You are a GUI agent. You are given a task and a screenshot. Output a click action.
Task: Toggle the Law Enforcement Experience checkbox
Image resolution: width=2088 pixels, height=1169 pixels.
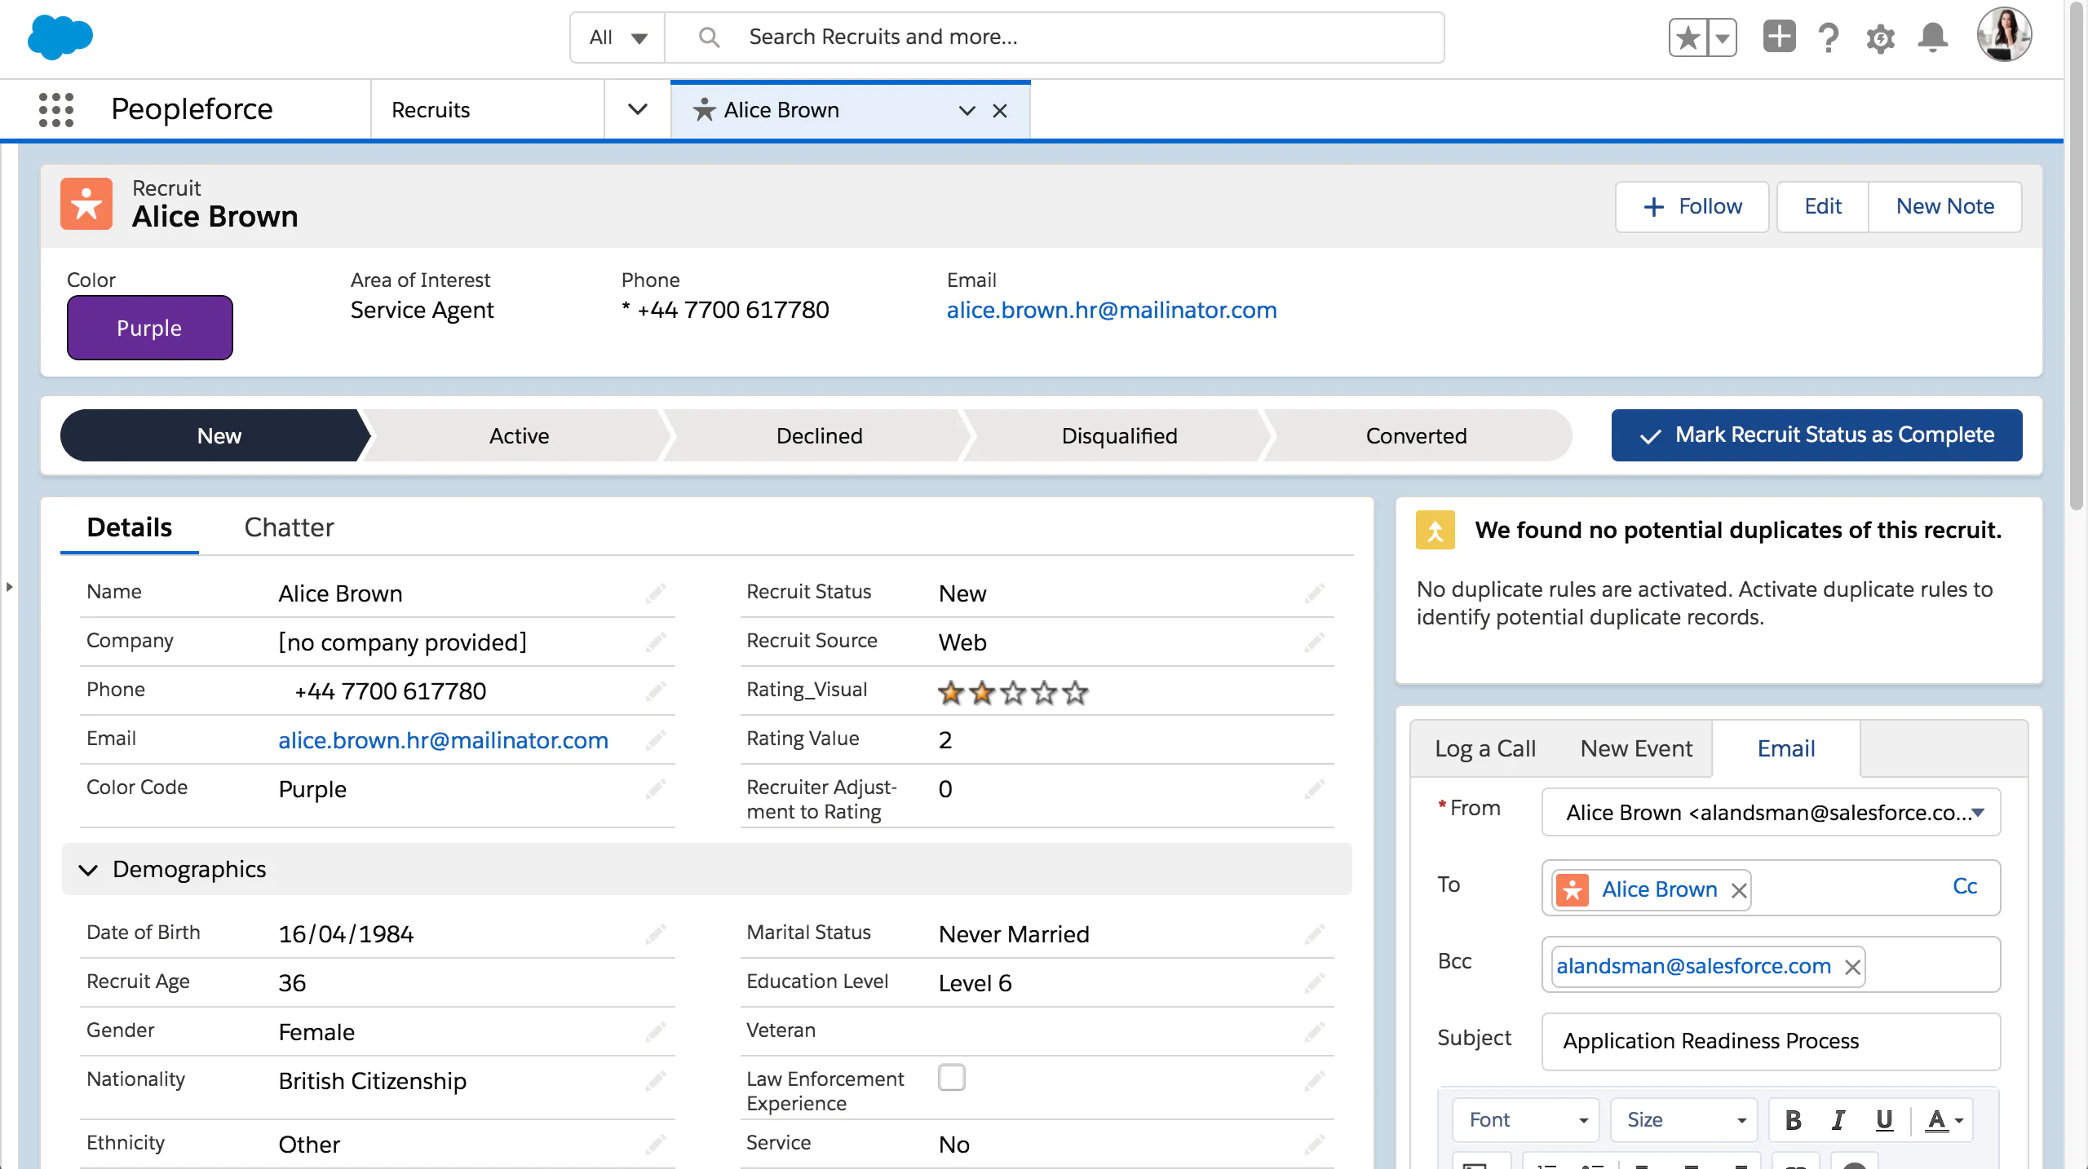(951, 1078)
